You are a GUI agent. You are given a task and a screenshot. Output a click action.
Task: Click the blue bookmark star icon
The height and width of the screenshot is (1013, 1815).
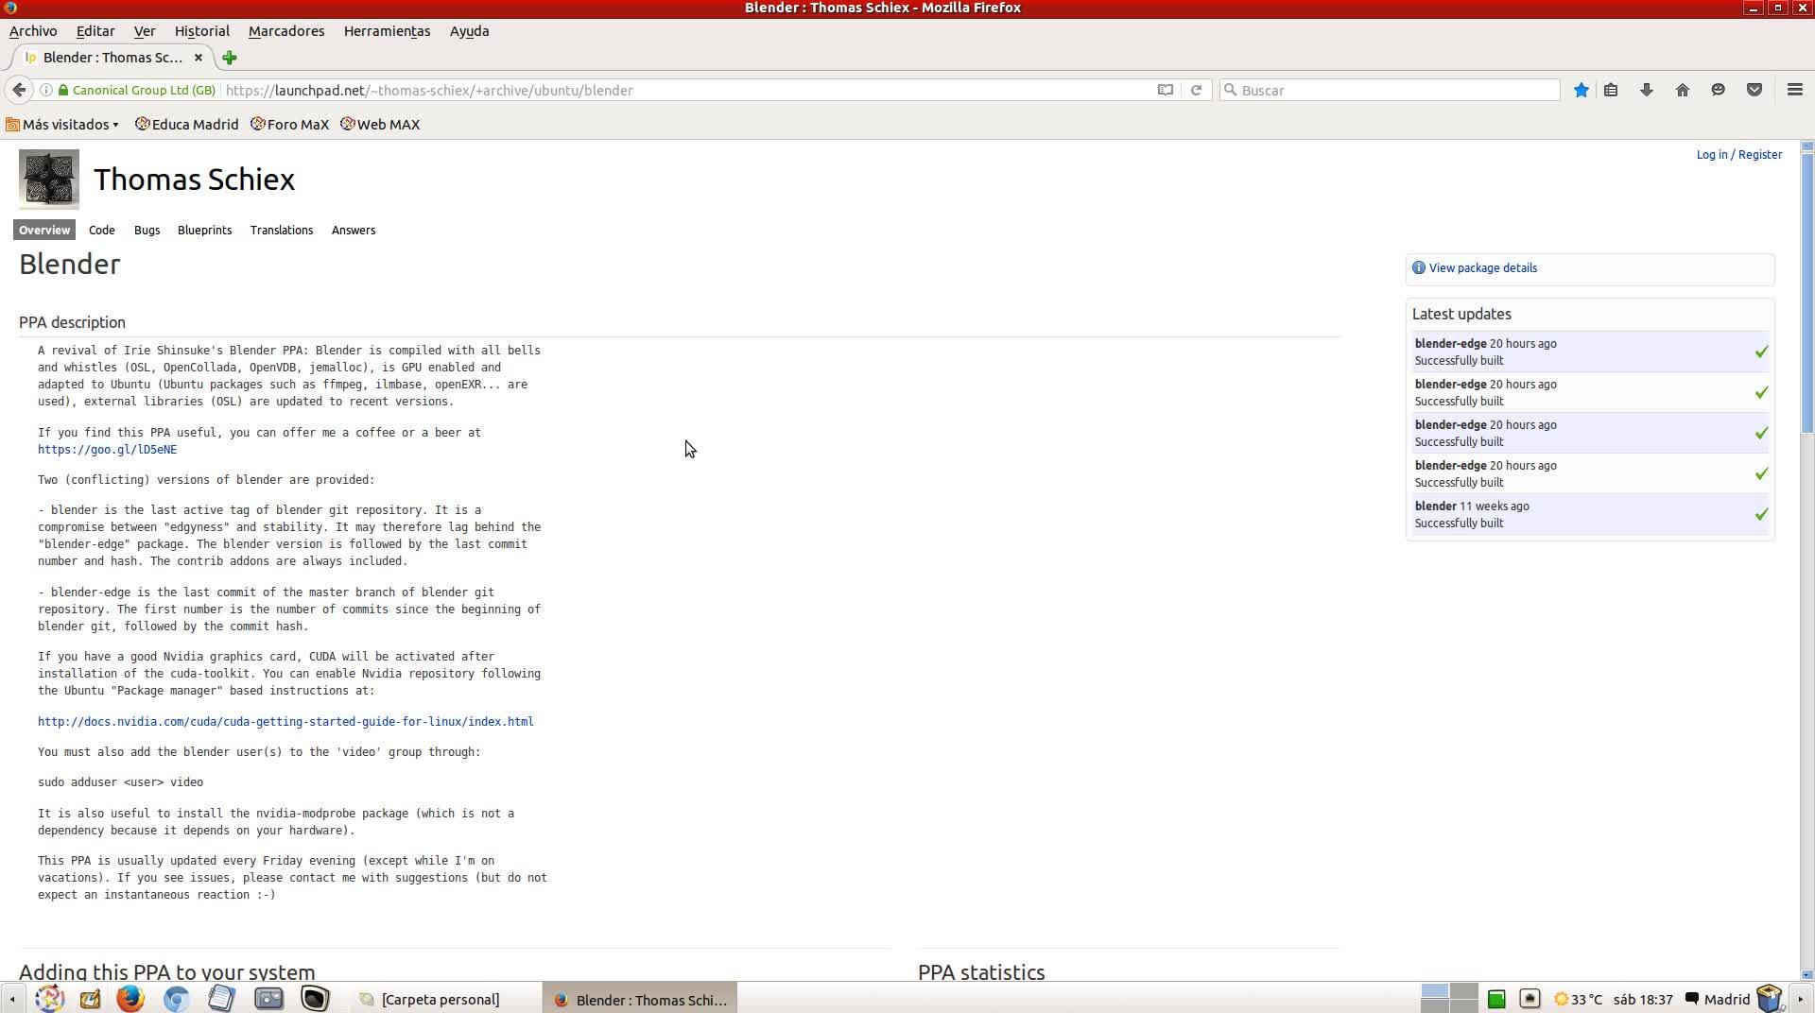pyautogui.click(x=1581, y=90)
